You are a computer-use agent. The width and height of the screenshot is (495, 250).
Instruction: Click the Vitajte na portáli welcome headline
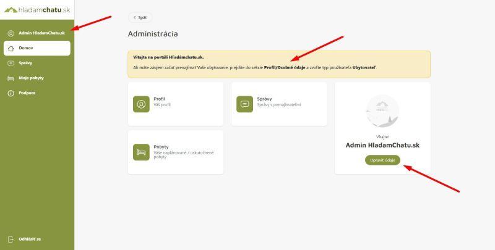pyautogui.click(x=168, y=57)
